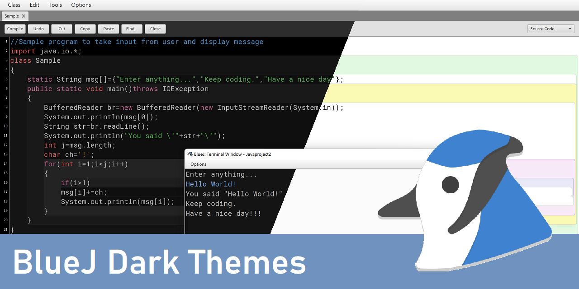Image resolution: width=579 pixels, height=289 pixels.
Task: Click the 'String str=br.readLine();' line
Action: coord(96,126)
